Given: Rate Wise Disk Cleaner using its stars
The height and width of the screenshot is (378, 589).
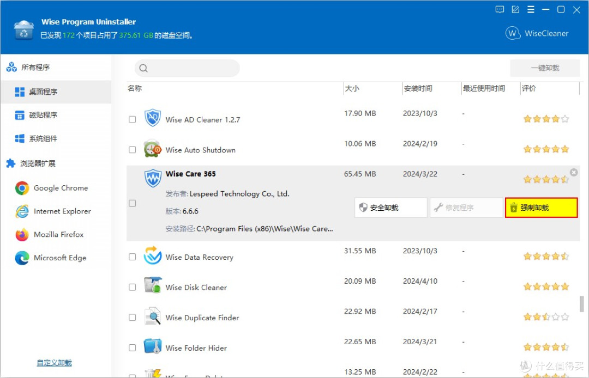Looking at the screenshot, I should 546,287.
